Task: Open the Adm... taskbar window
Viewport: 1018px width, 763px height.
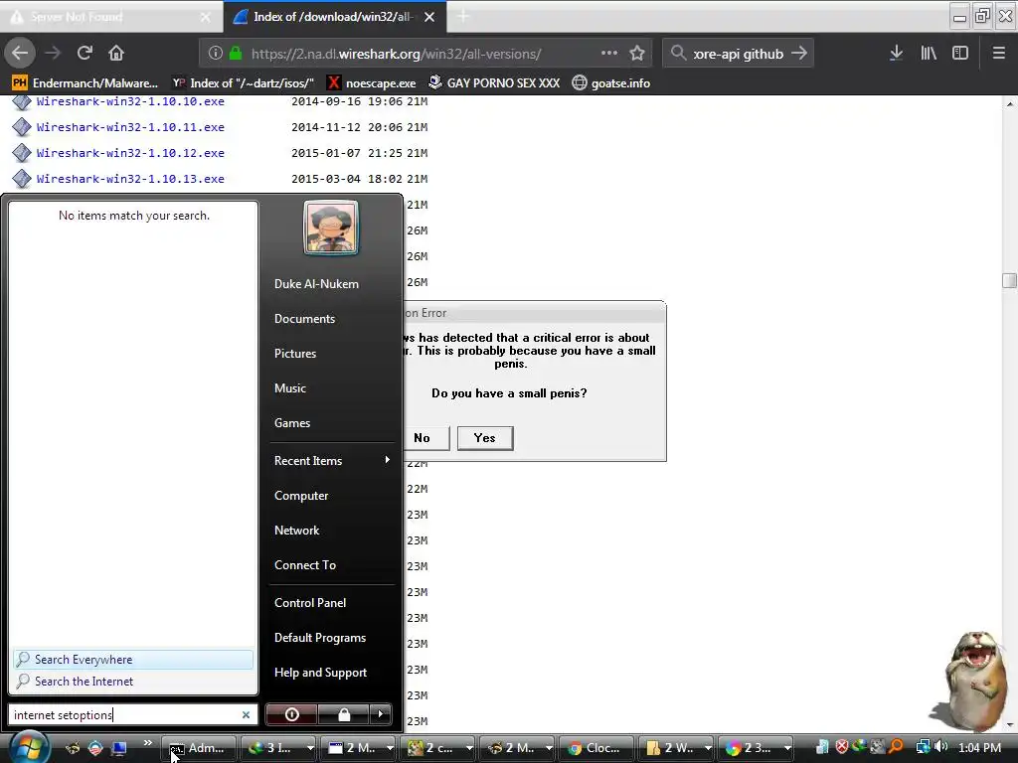Action: (198, 748)
